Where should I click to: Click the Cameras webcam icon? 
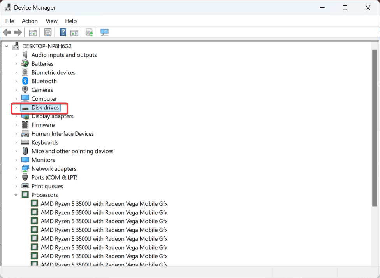[x=25, y=90]
